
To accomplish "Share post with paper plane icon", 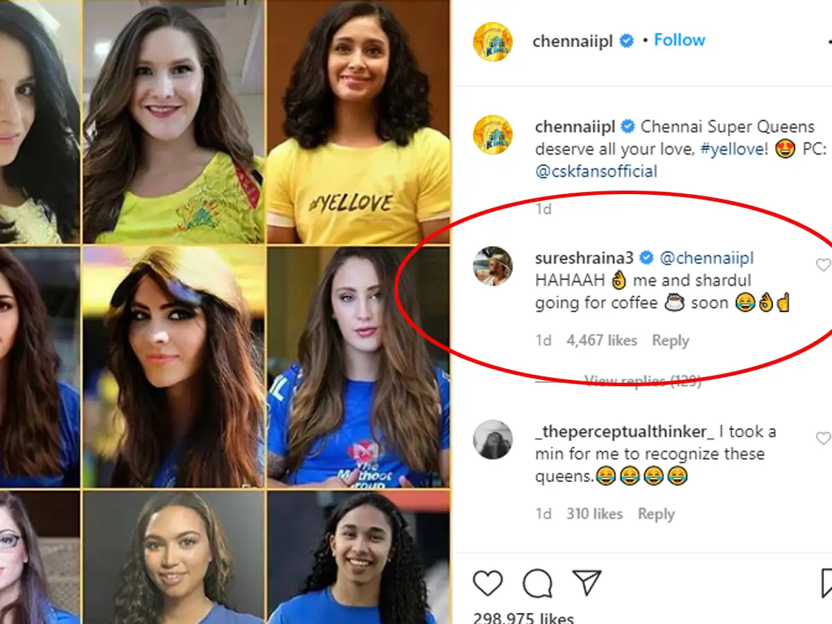I will coord(587,583).
